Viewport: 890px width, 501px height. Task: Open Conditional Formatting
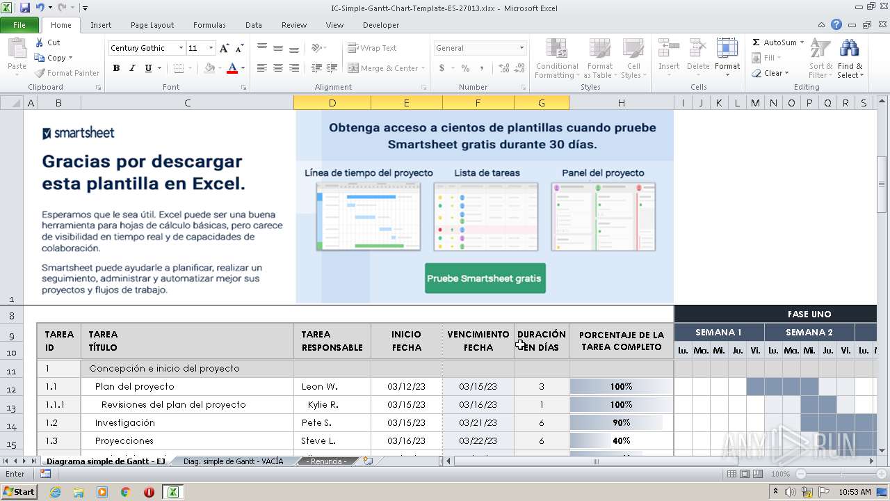click(556, 58)
